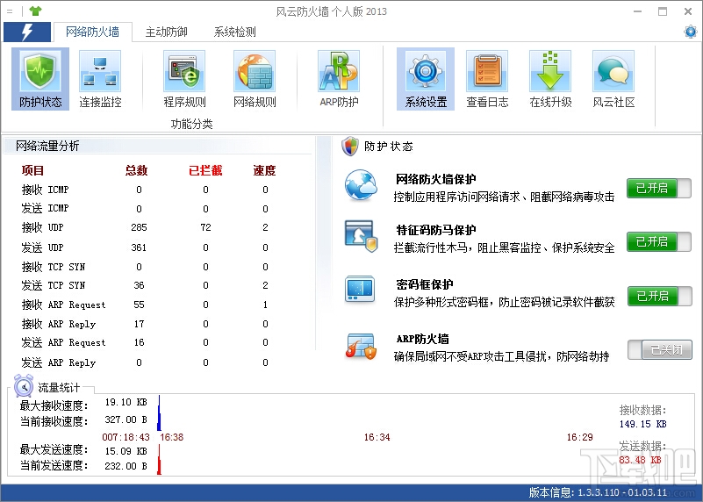Click the 当前接收速度 327.00 B value
The image size is (703, 502).
click(126, 420)
